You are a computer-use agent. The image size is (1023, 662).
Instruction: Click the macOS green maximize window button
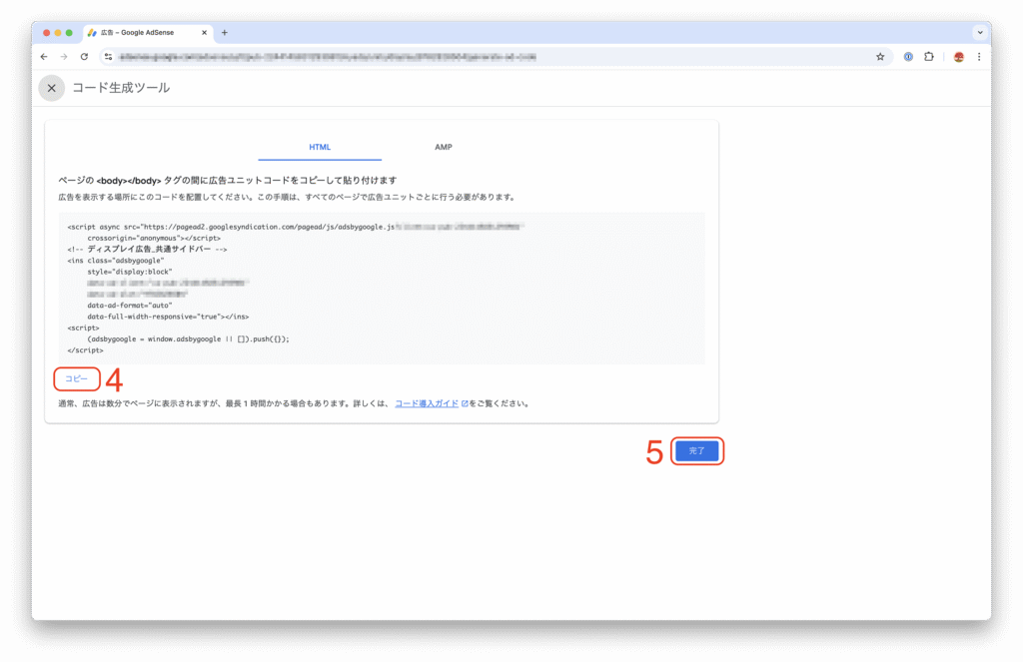(69, 33)
